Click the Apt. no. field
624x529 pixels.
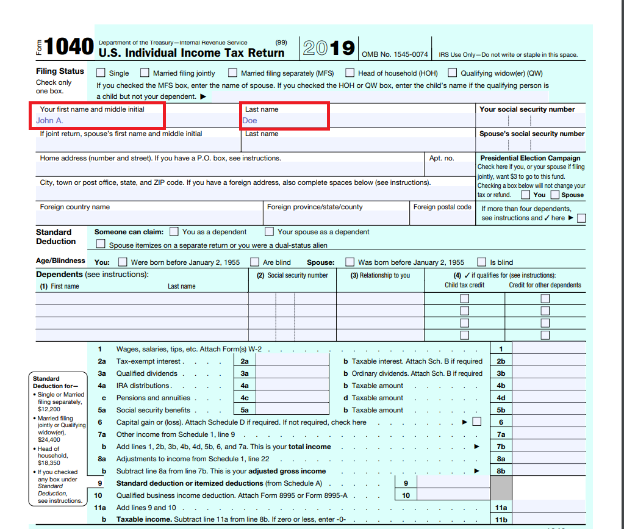point(450,169)
